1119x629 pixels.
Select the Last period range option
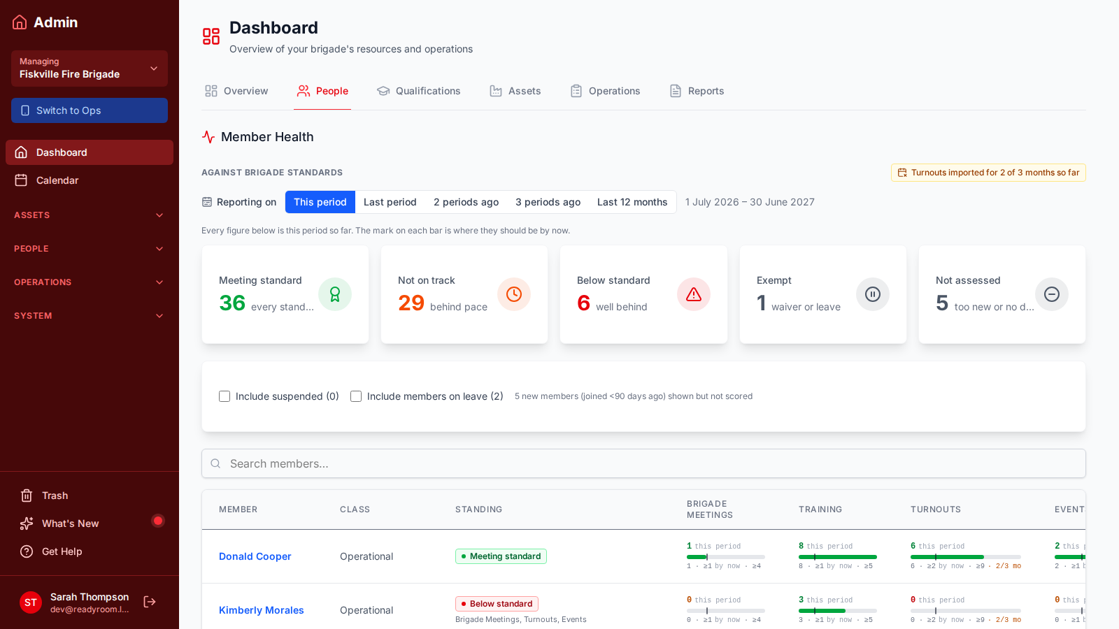[x=390, y=202]
